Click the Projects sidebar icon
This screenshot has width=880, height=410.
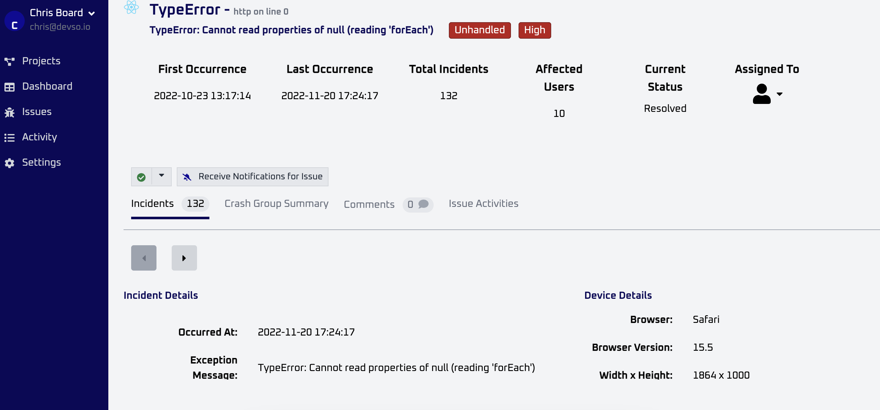pos(10,61)
